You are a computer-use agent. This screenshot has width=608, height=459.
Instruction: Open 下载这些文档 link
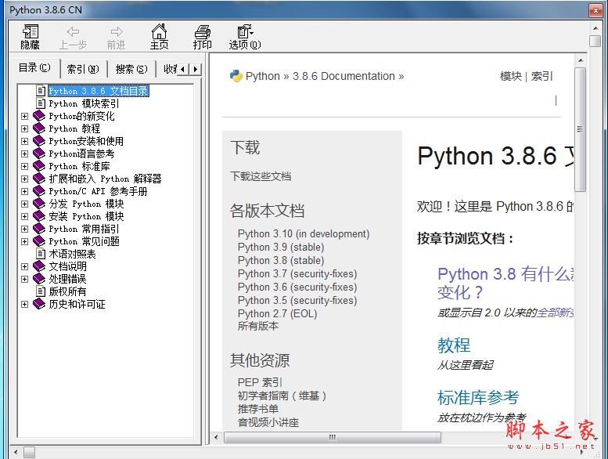(x=261, y=176)
